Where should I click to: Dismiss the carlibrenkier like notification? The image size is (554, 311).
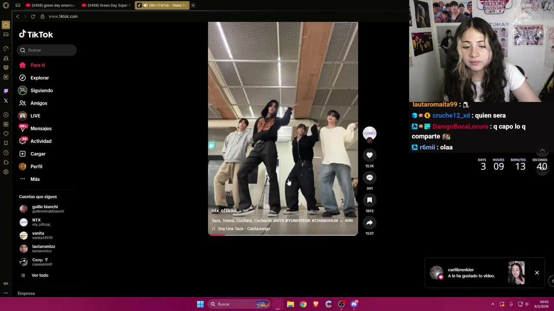[x=537, y=273]
